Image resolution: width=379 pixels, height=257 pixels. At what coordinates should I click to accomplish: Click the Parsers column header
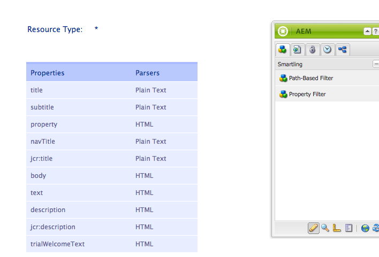pyautogui.click(x=147, y=73)
